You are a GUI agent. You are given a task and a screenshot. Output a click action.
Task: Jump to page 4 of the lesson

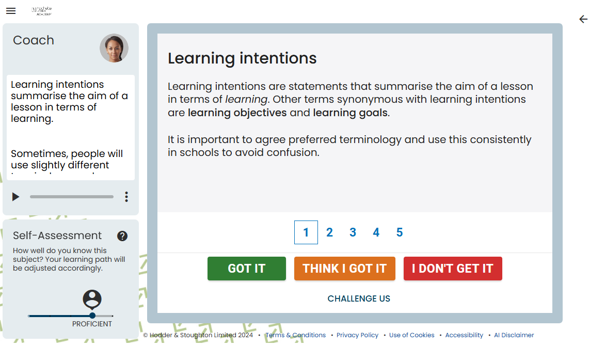pos(376,232)
